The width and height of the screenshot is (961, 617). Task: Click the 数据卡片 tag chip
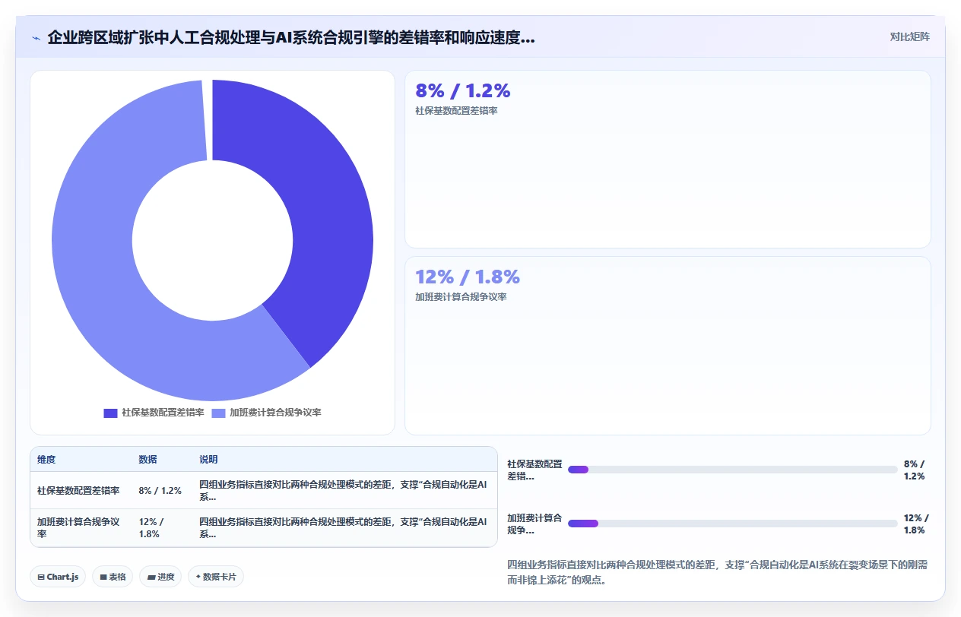(216, 577)
